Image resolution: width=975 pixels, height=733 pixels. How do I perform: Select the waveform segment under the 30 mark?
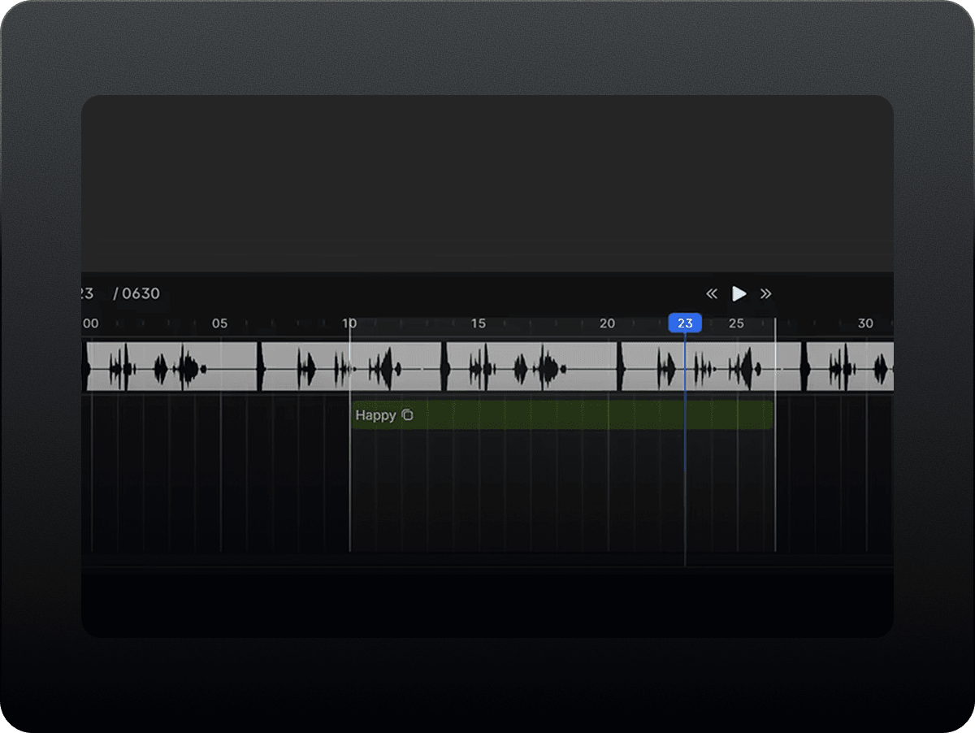[x=849, y=367]
